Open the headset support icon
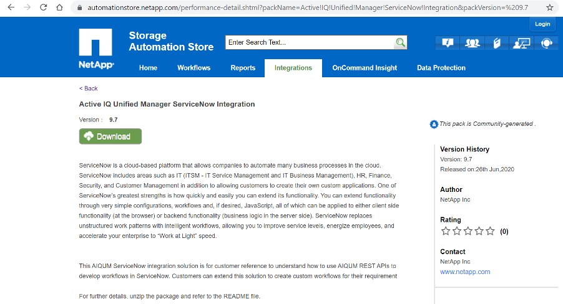563x304 pixels. 546,43
